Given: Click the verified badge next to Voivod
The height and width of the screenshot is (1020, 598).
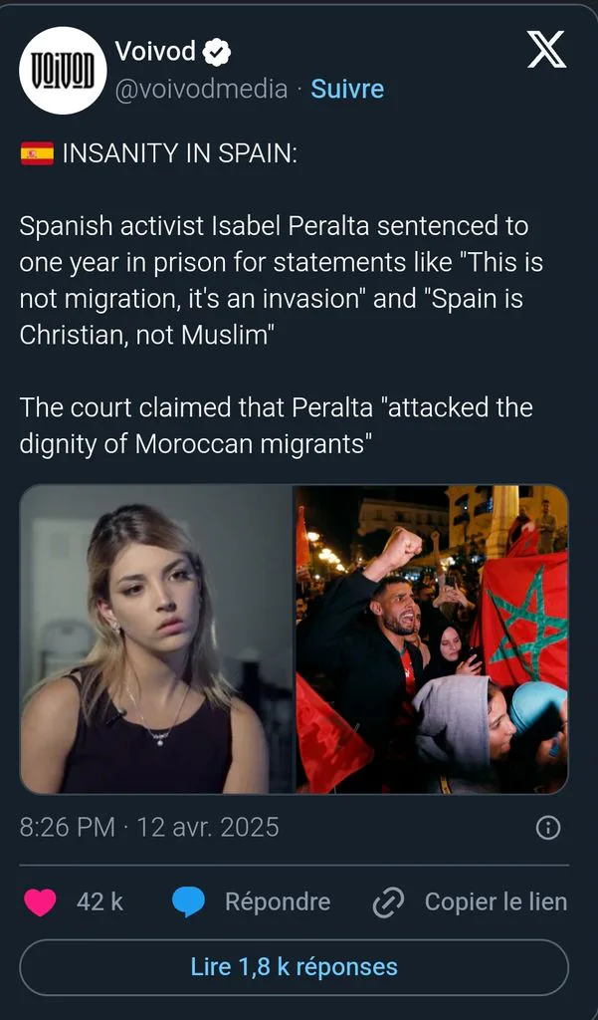Looking at the screenshot, I should click(x=217, y=53).
